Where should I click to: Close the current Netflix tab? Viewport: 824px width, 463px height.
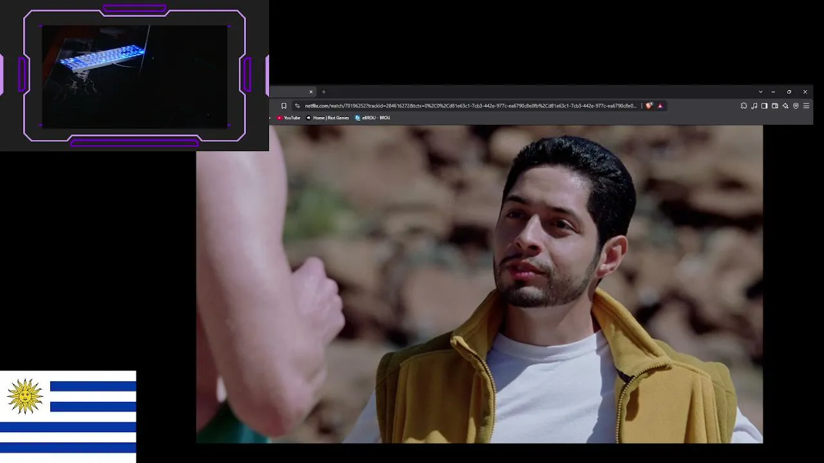tap(311, 92)
